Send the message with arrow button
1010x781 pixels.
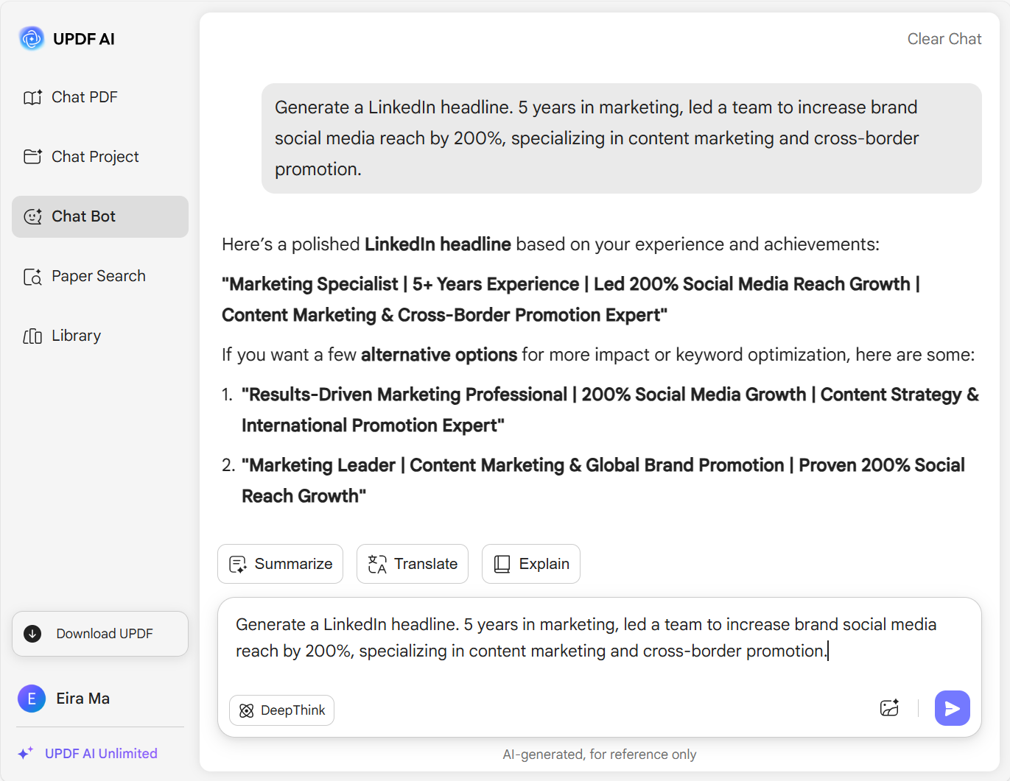(x=952, y=708)
